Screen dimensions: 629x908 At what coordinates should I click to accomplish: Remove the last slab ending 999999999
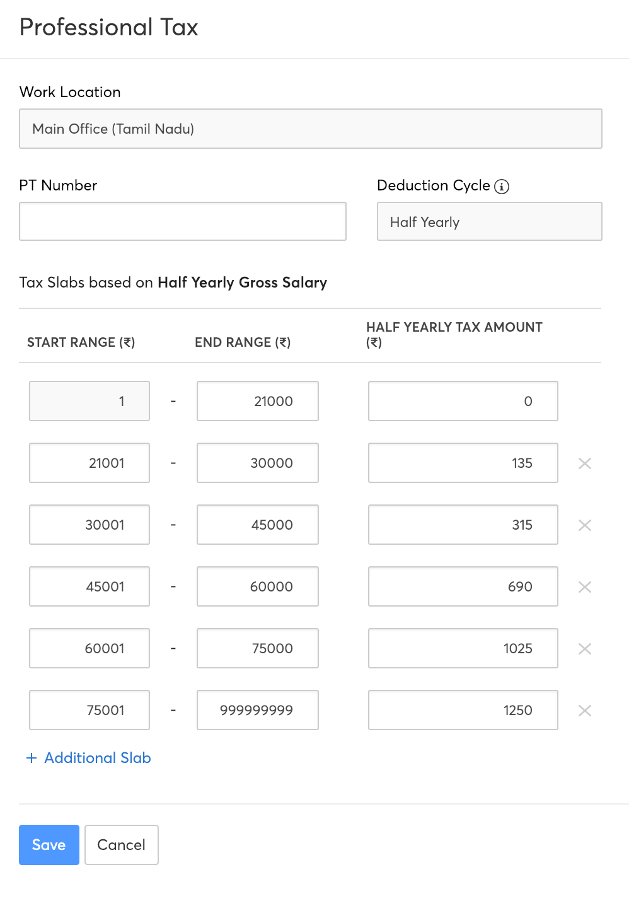[x=585, y=711]
